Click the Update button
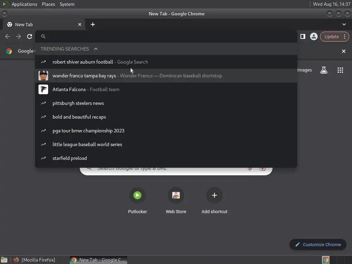This screenshot has width=352, height=264. 331,36
